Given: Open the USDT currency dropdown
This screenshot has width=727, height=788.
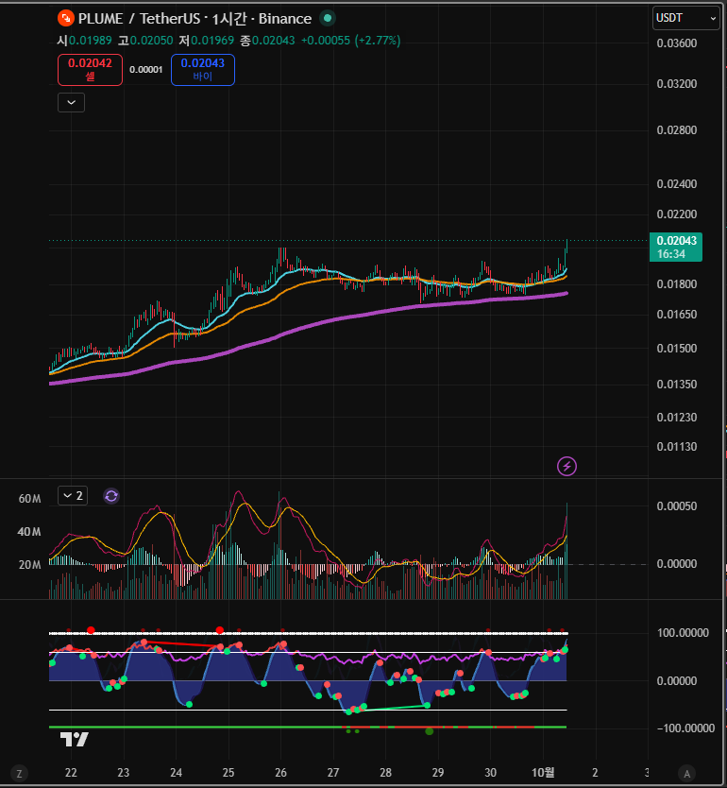Looking at the screenshot, I should point(685,18).
